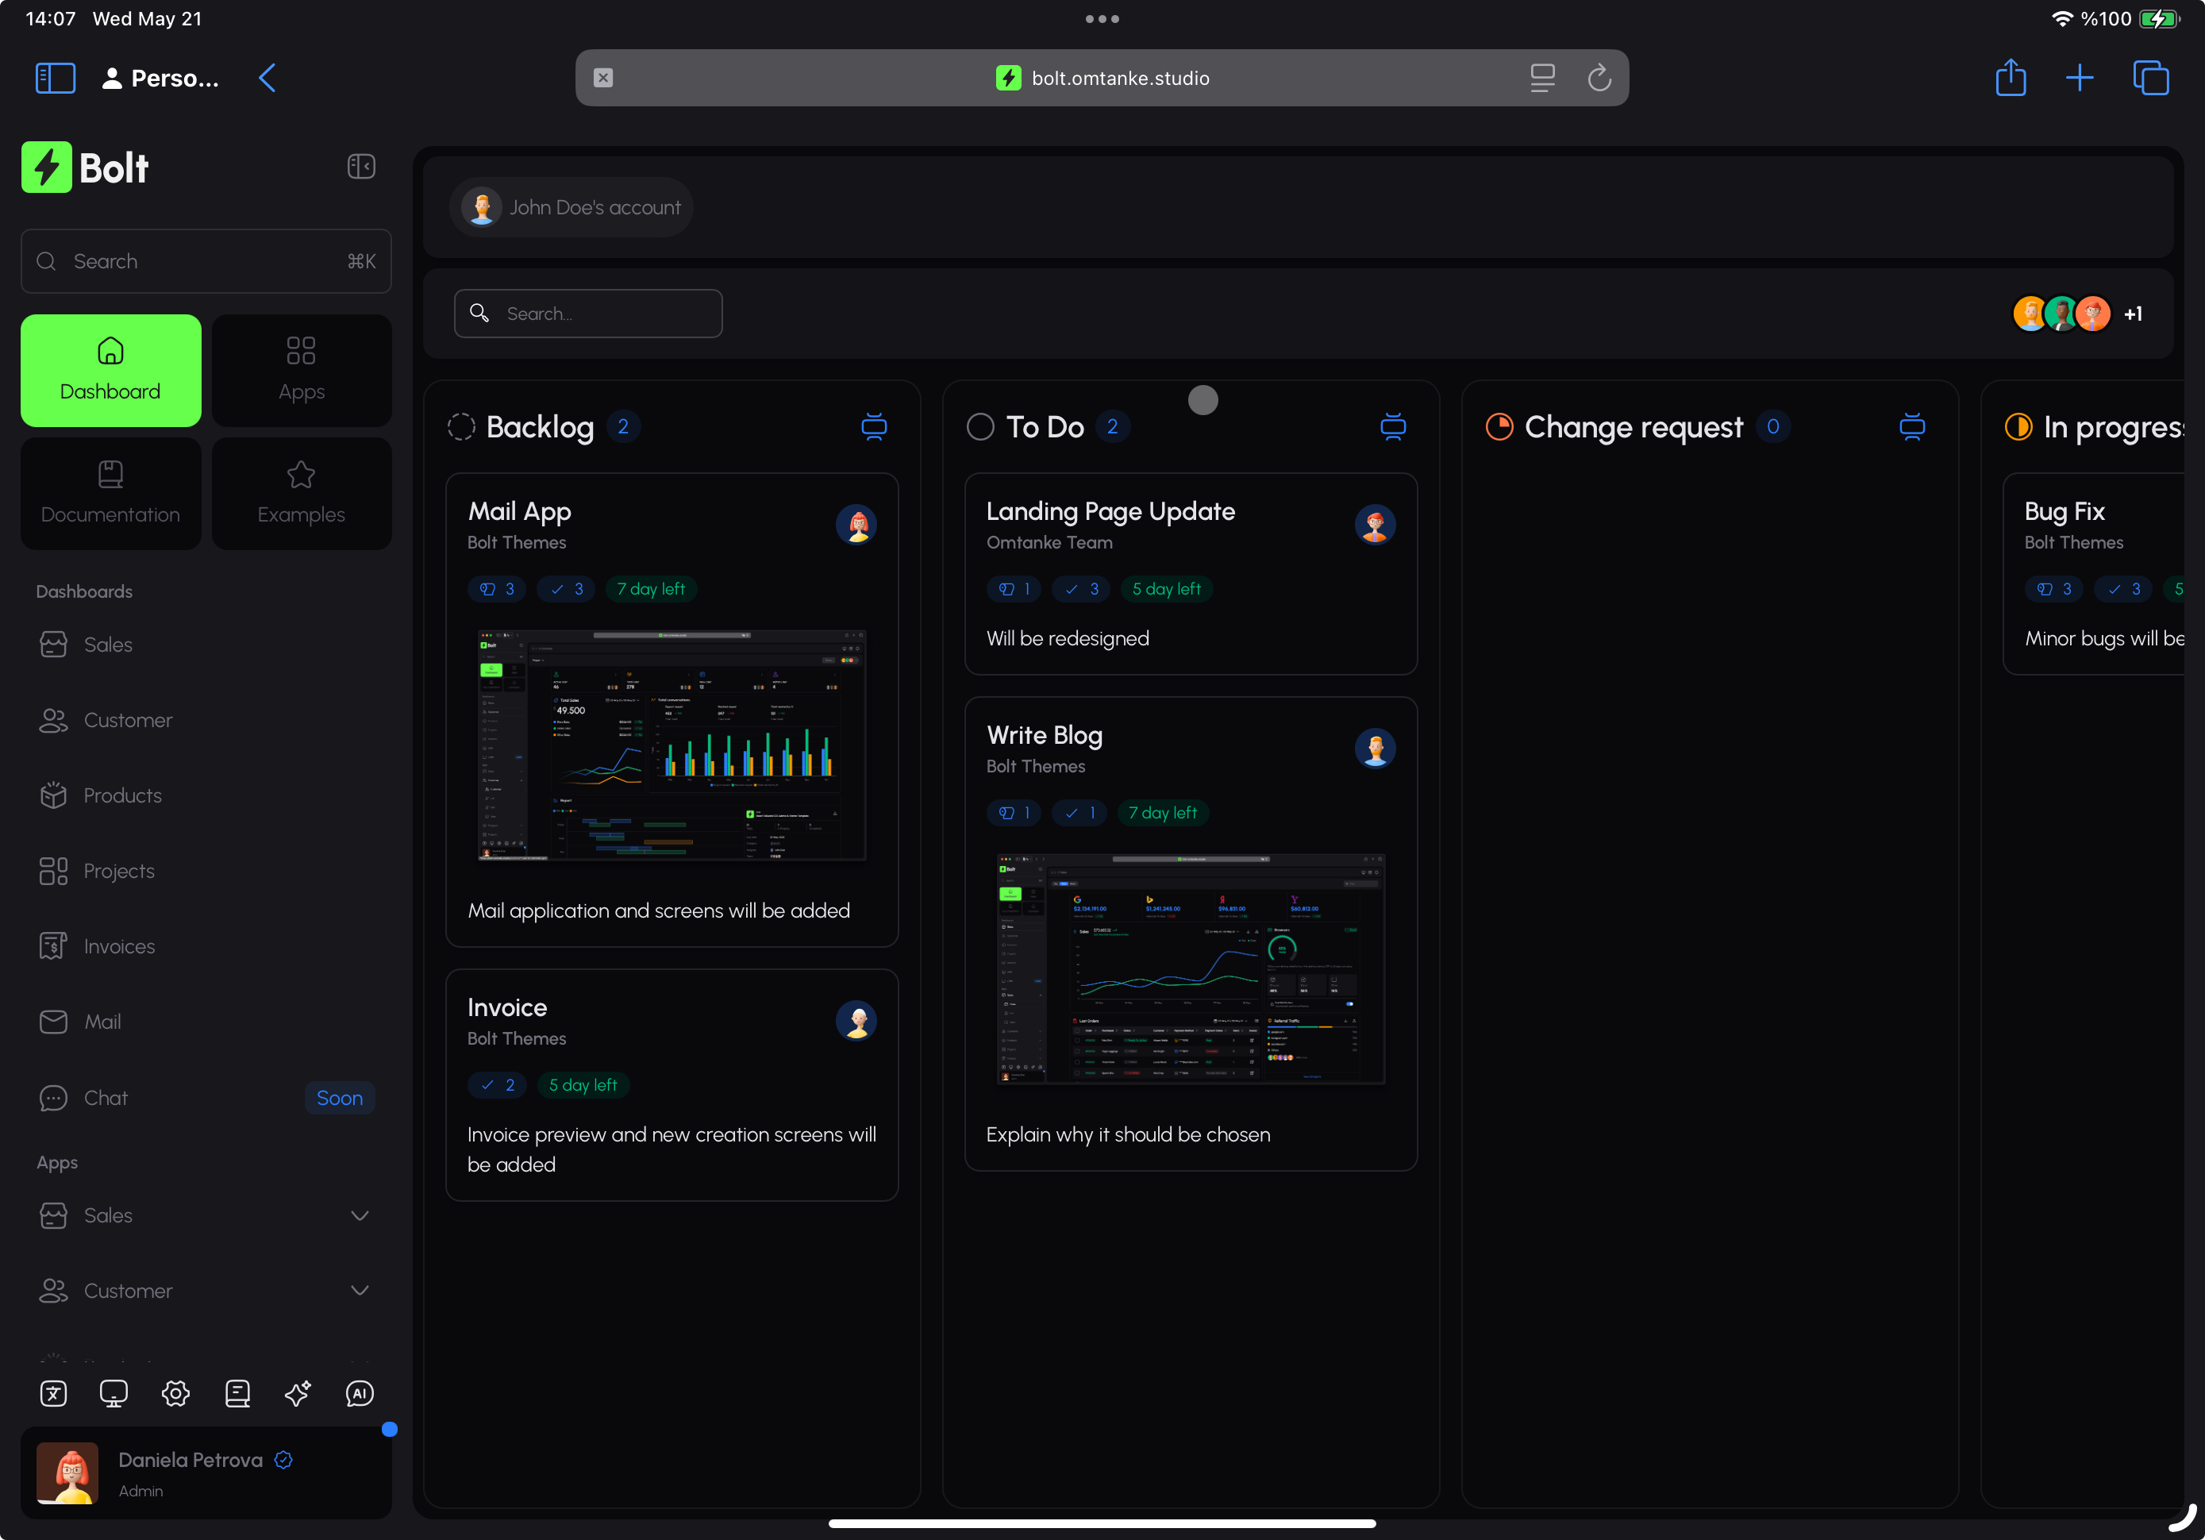Collapse the Change request column
2205x1540 pixels.
click(1911, 426)
